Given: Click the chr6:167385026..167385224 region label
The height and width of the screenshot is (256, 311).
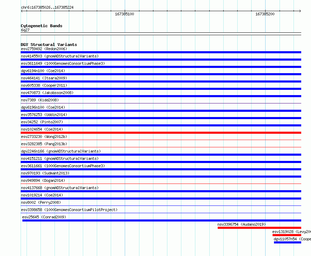Looking at the screenshot, I should (x=47, y=7).
